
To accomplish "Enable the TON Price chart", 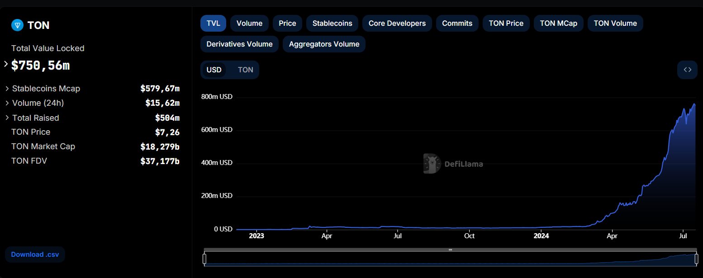I will tap(506, 24).
